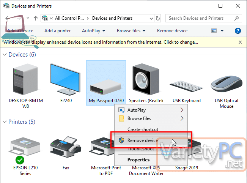Choose Remove device from context menu
The width and height of the screenshot is (247, 183).
151,140
